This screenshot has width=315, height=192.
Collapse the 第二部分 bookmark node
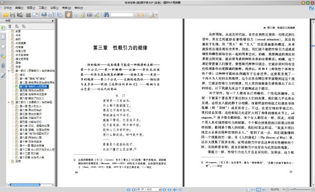click(x=8, y=102)
